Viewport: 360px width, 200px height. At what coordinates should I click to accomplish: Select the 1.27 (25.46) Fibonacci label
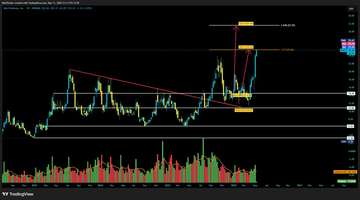[x=287, y=50]
